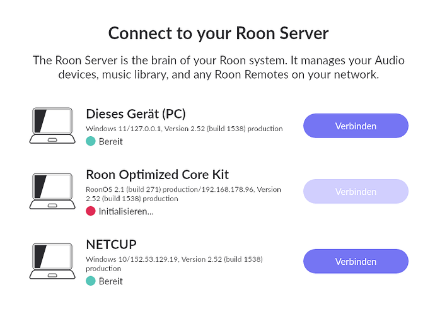Select the NETCUP server title
Viewport: 435px width, 309px height.
111,245
